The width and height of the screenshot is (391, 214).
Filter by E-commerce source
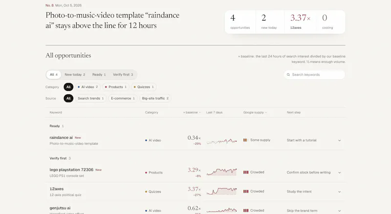[x=123, y=99]
